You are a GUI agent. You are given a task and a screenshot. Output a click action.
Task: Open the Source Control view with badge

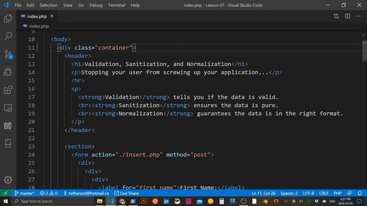point(9,54)
